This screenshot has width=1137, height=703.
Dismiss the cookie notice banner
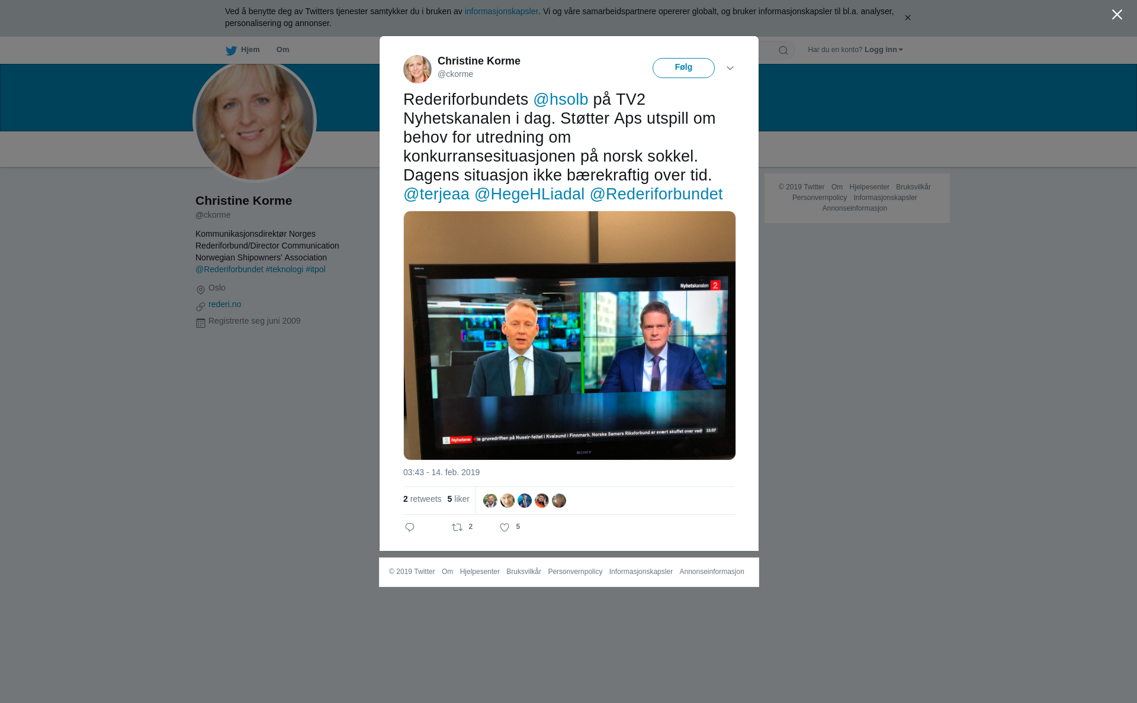[907, 18]
